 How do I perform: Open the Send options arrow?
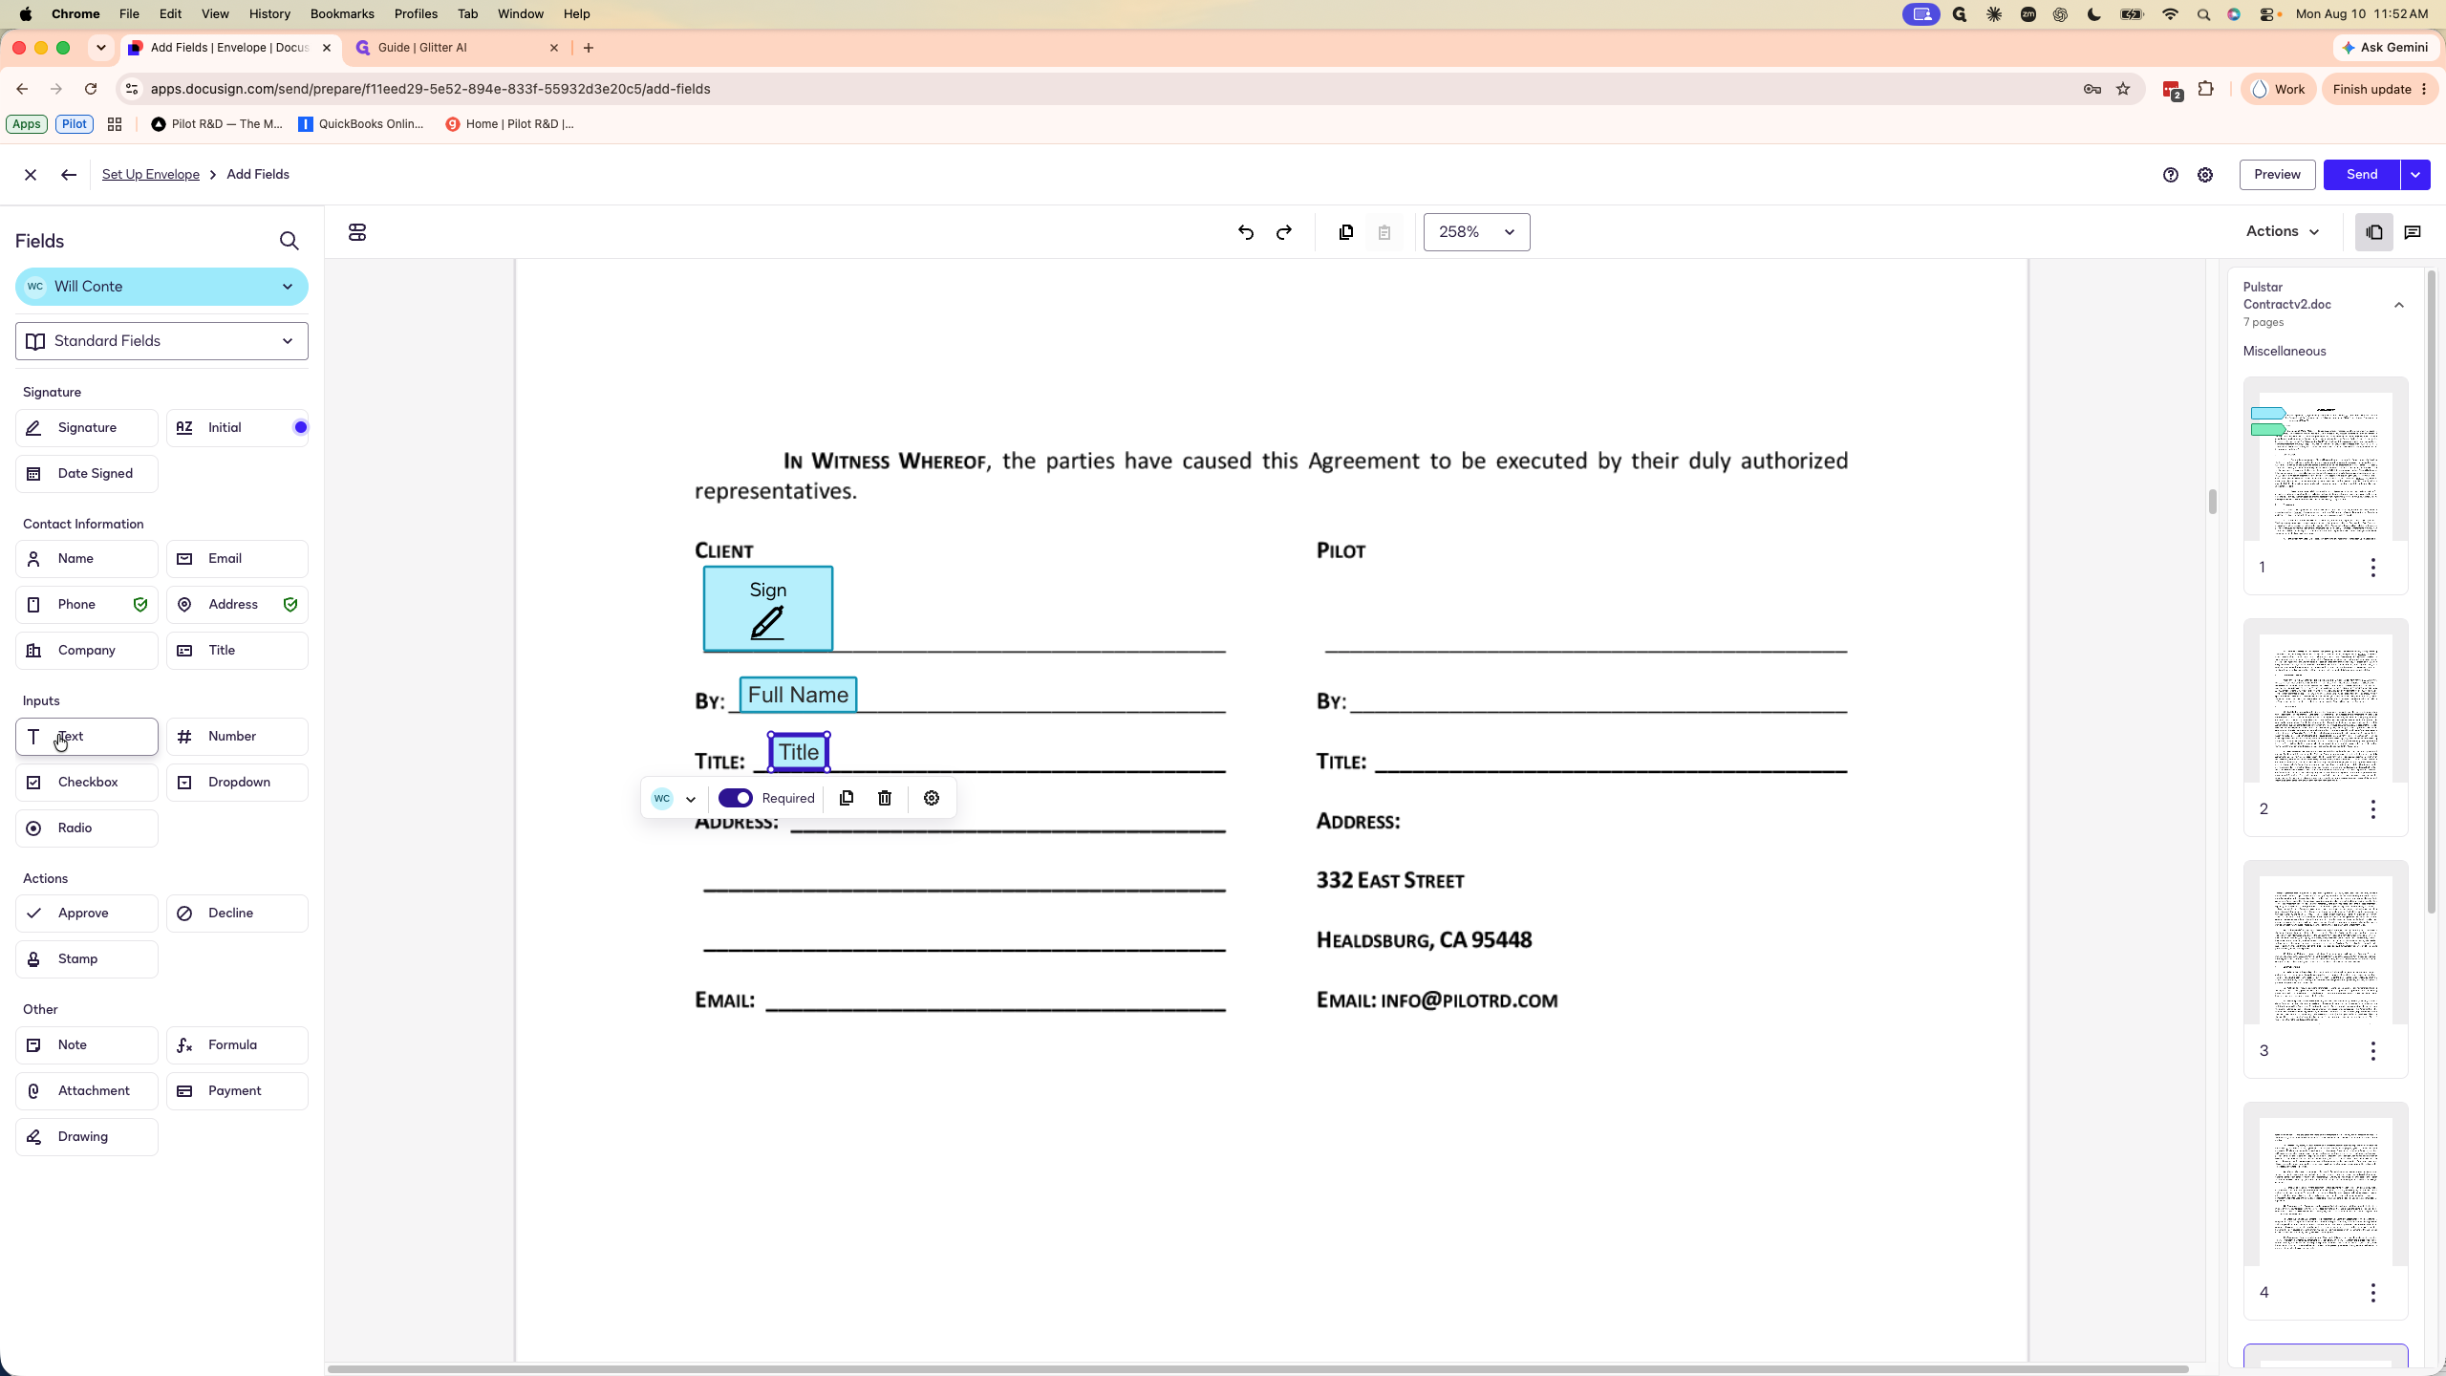point(2415,175)
